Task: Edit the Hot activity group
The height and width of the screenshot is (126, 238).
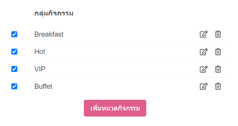Action: tap(204, 52)
